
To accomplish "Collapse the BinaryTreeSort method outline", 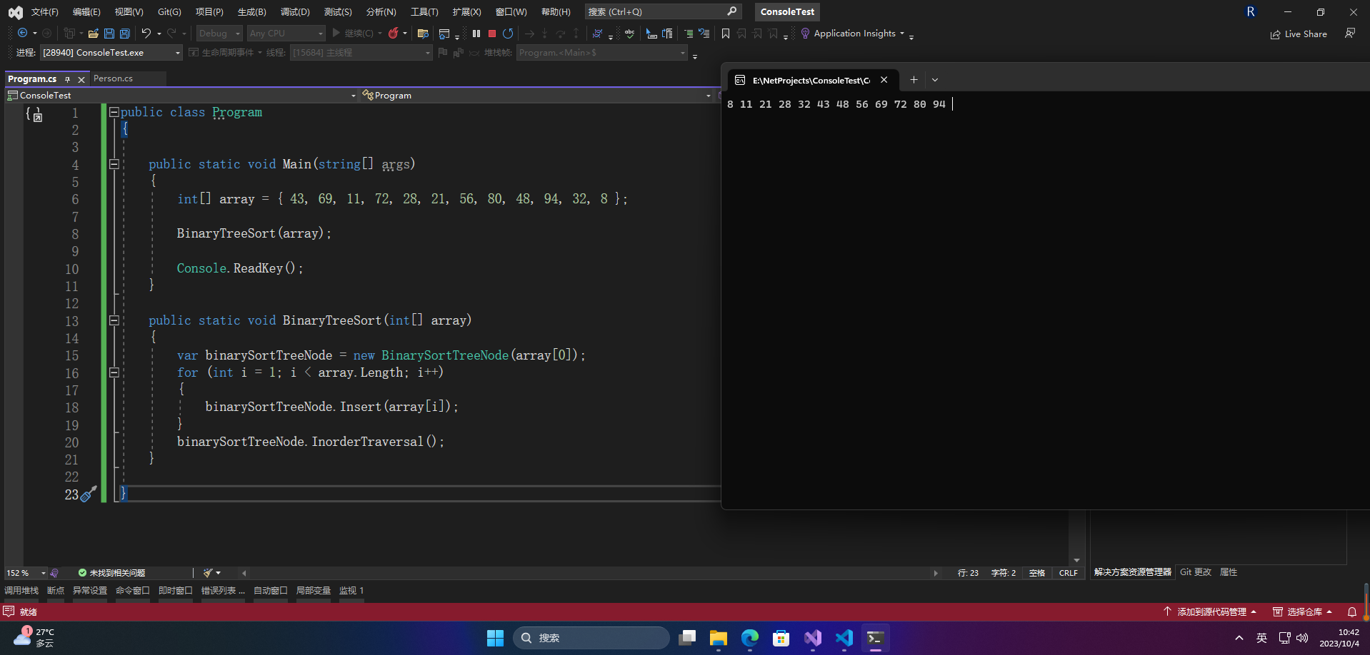I will 114,320.
